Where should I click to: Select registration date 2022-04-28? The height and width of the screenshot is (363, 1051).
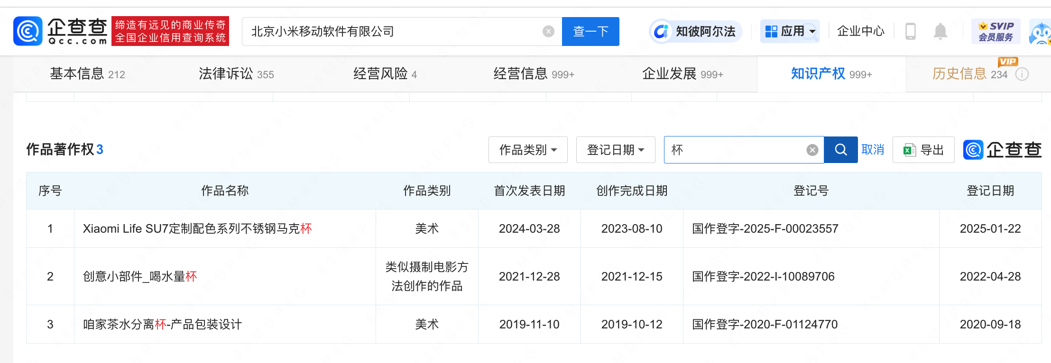pos(990,276)
